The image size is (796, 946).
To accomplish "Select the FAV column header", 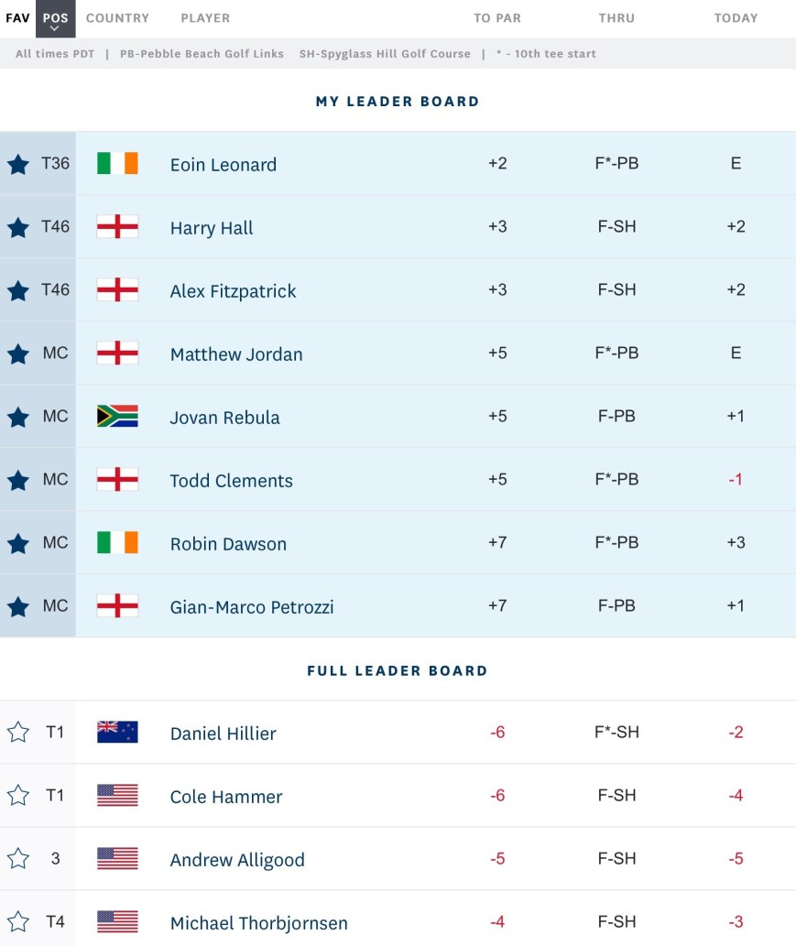I will point(17,18).
